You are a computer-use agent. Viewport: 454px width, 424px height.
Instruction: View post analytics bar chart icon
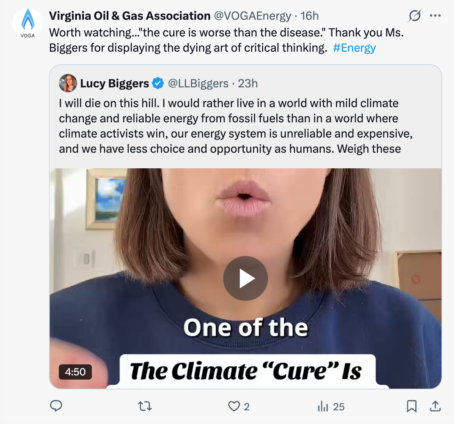click(x=323, y=407)
